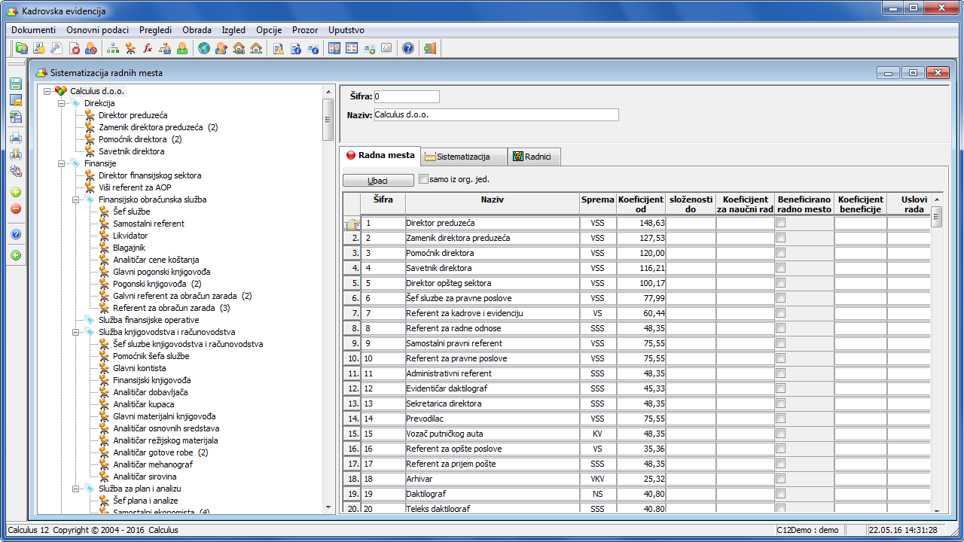Click the blue help question mark toolbar icon

point(408,49)
